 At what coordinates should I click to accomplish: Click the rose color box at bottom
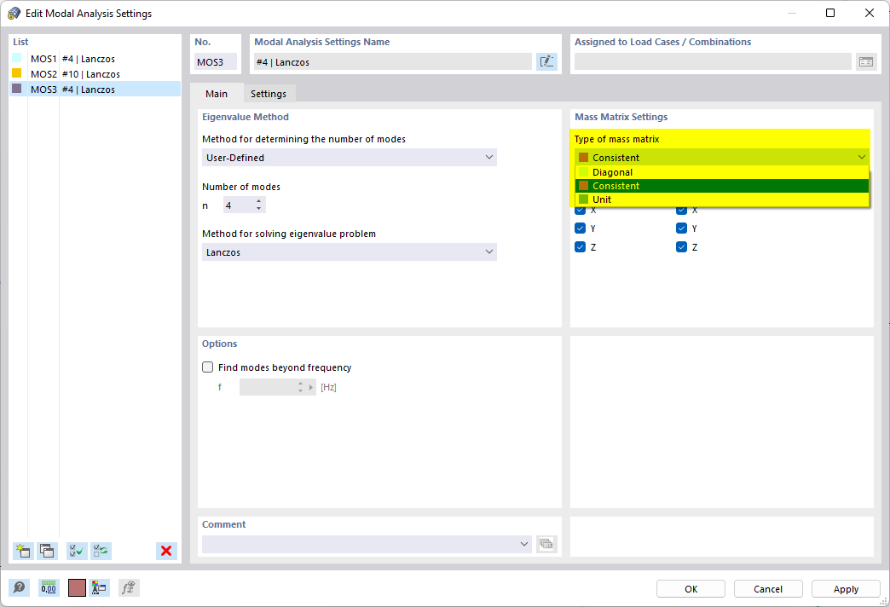(77, 587)
